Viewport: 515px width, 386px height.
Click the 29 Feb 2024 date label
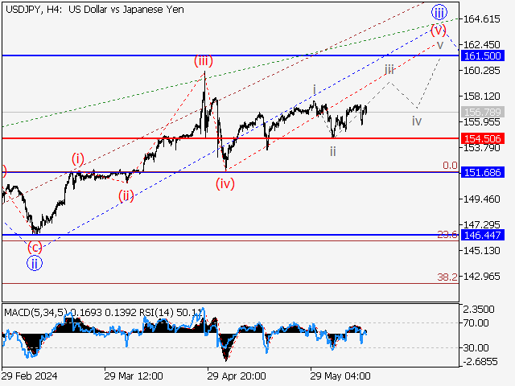(30, 376)
